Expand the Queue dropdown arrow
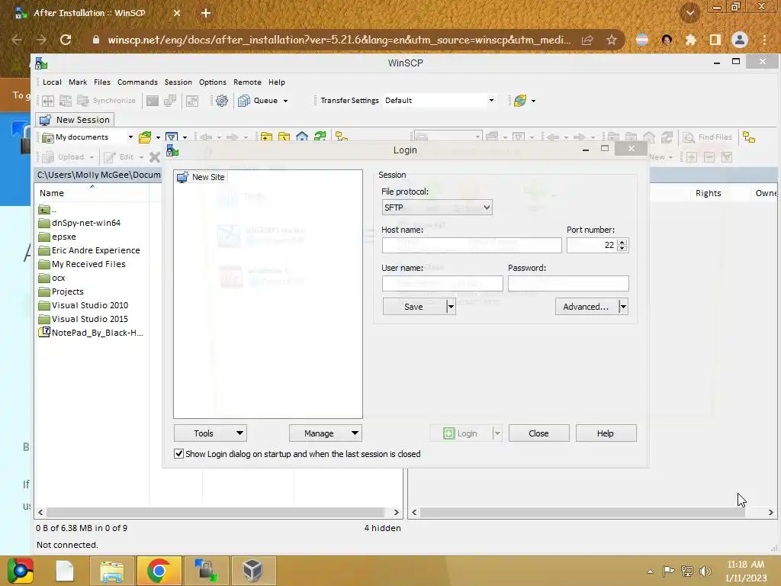The height and width of the screenshot is (586, 781). (285, 101)
